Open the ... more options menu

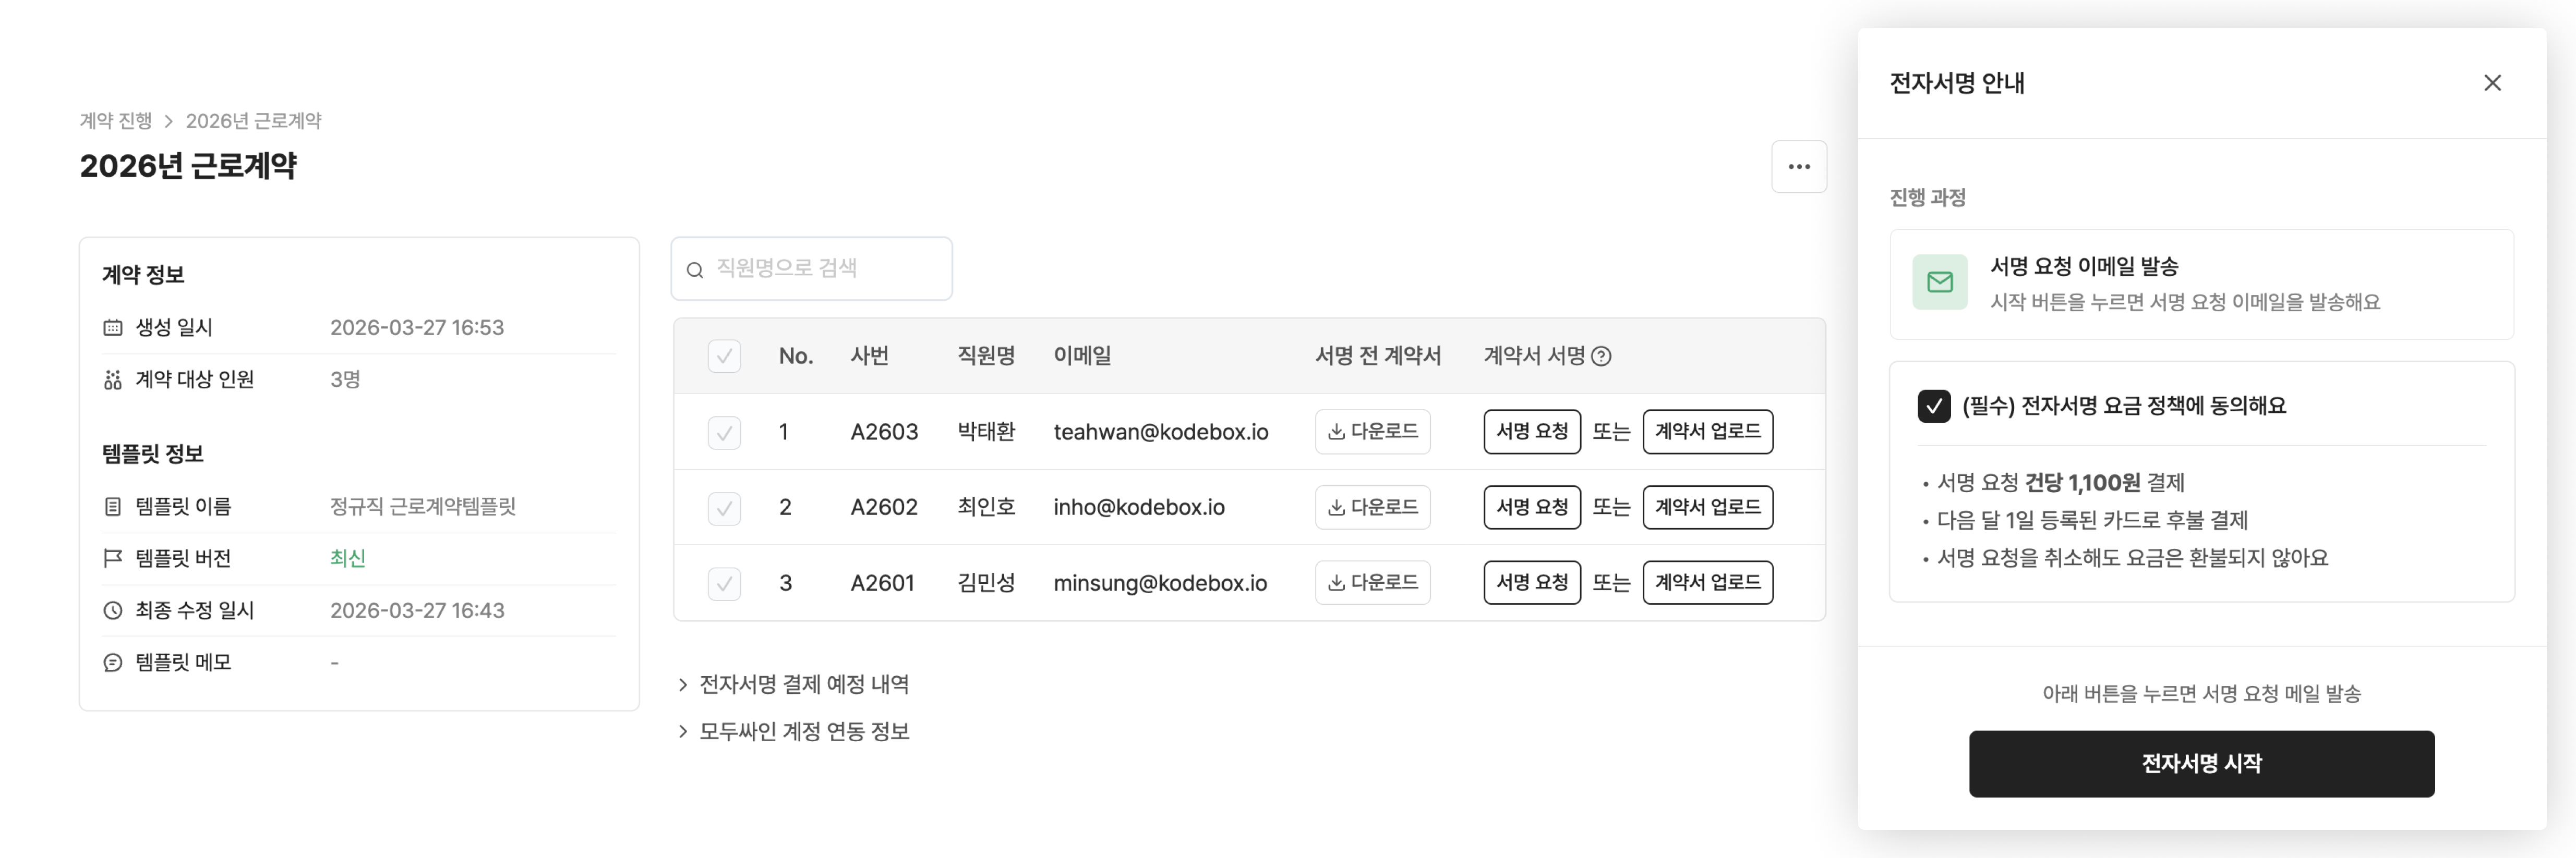[x=1799, y=166]
